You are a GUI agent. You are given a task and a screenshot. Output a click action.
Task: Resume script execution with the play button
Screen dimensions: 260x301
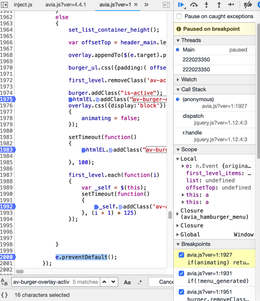tap(181, 5)
